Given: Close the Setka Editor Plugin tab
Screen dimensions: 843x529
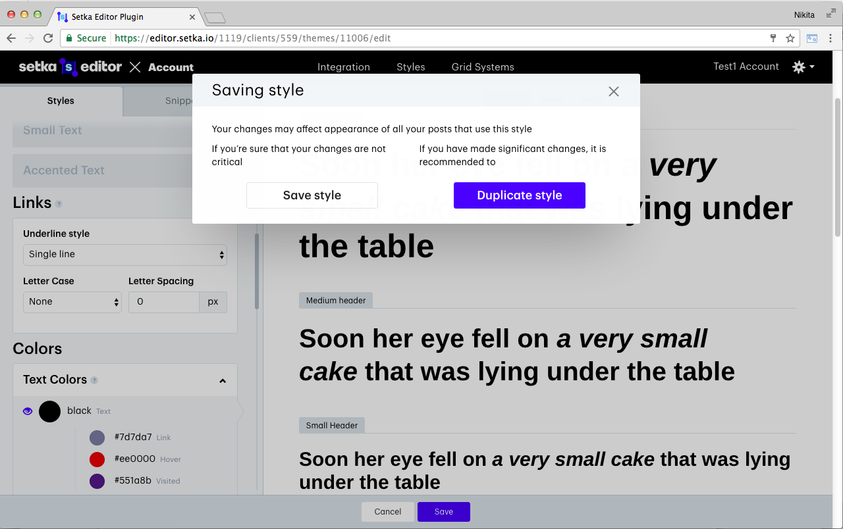Looking at the screenshot, I should click(193, 16).
